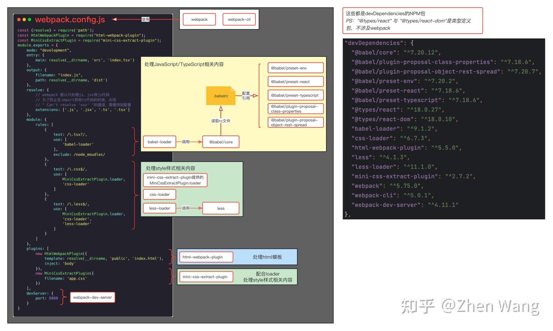Image resolution: width=553 pixels, height=331 pixels.
Task: Click the 'less-loader' box in green panel
Action: (160, 208)
